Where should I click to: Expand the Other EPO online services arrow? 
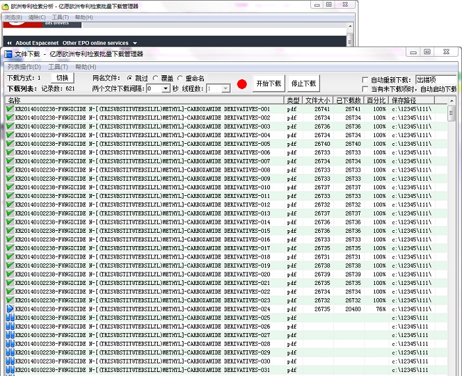(x=135, y=44)
